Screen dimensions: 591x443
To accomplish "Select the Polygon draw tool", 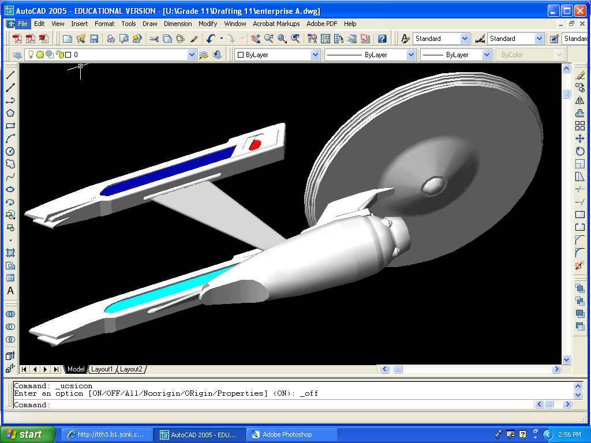I will [10, 113].
